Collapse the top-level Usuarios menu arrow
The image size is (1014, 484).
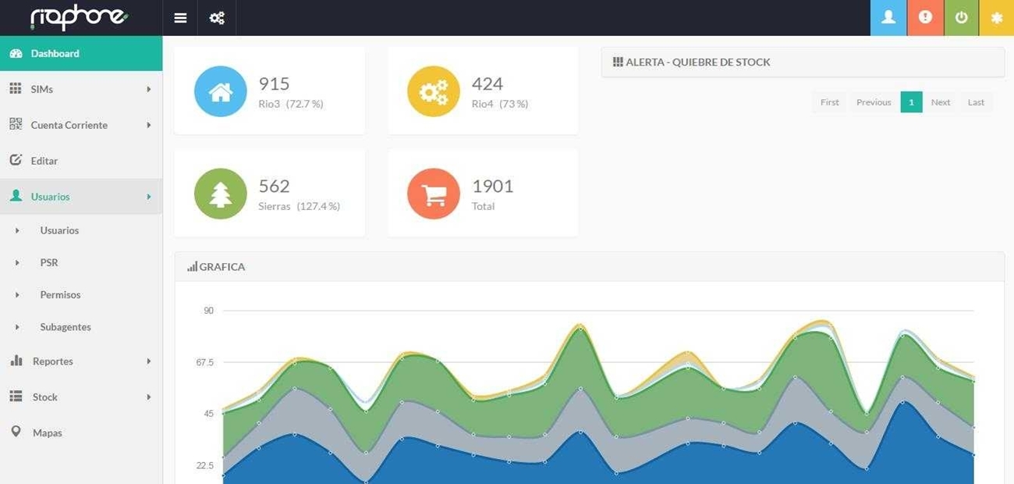point(148,197)
